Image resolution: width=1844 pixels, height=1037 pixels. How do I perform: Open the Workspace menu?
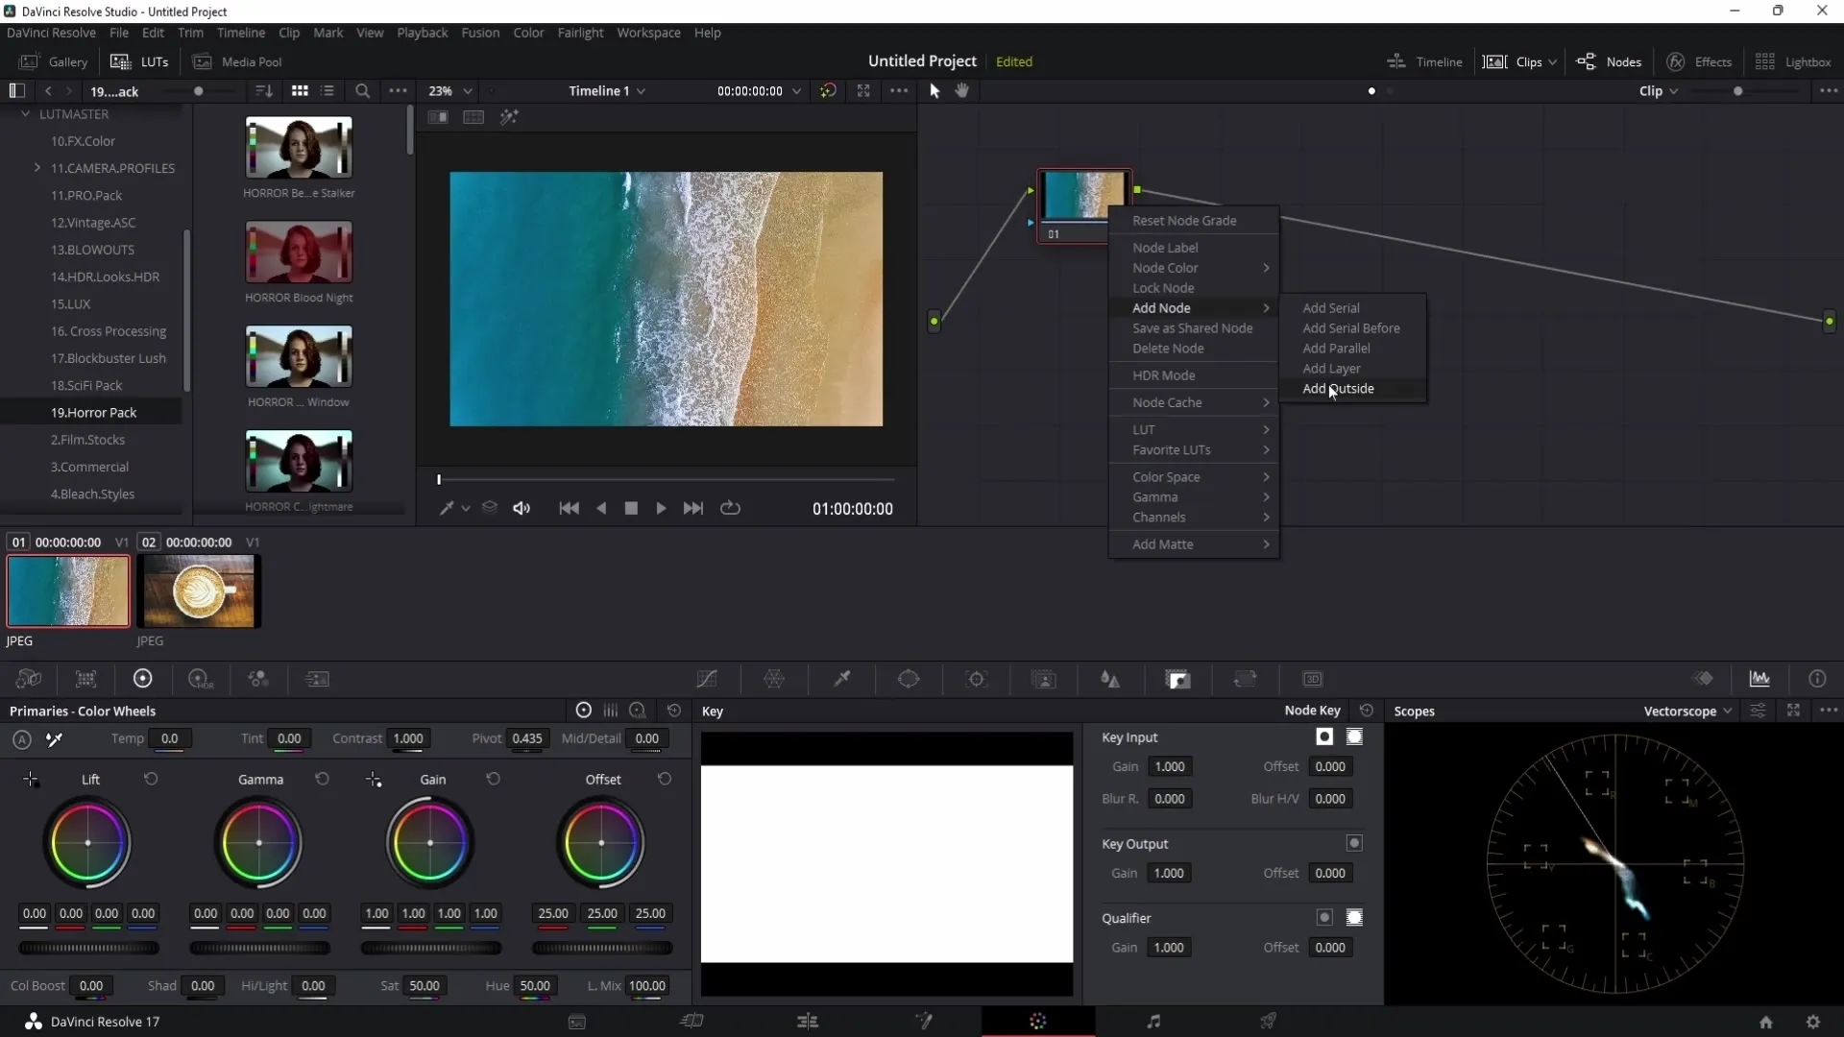tap(648, 33)
